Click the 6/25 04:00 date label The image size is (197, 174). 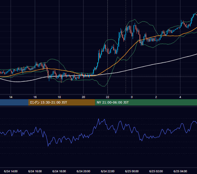180,171
